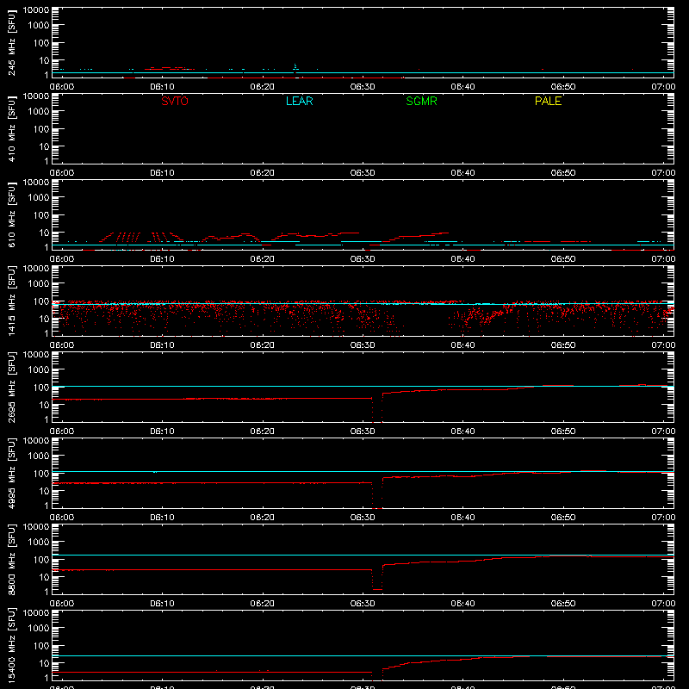689x689 pixels.
Task: Select the 4995 MHz [SFU] axis label
Action: 11,473
